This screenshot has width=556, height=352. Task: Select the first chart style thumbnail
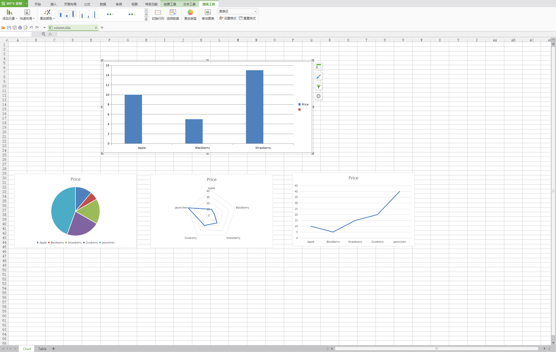click(x=67, y=14)
